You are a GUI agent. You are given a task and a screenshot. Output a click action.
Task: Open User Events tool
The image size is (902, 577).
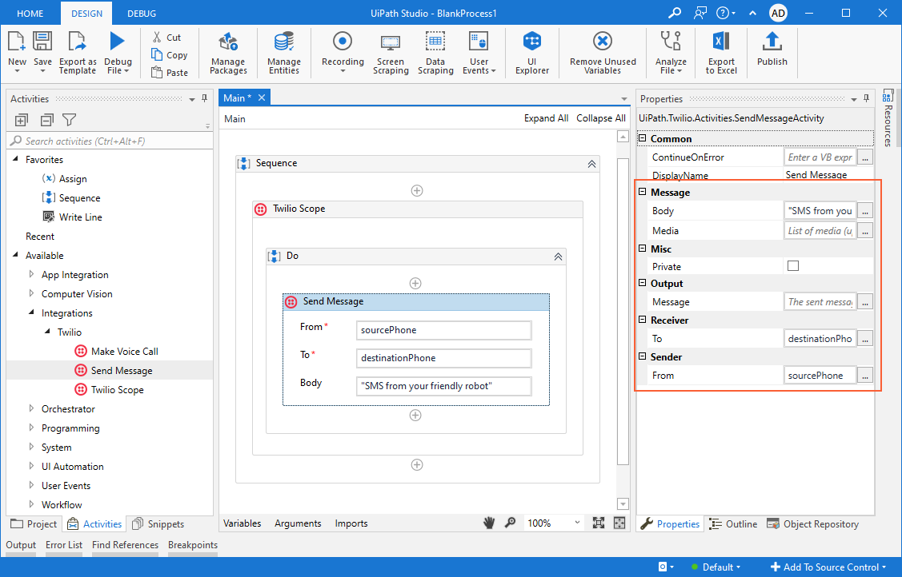pos(479,54)
